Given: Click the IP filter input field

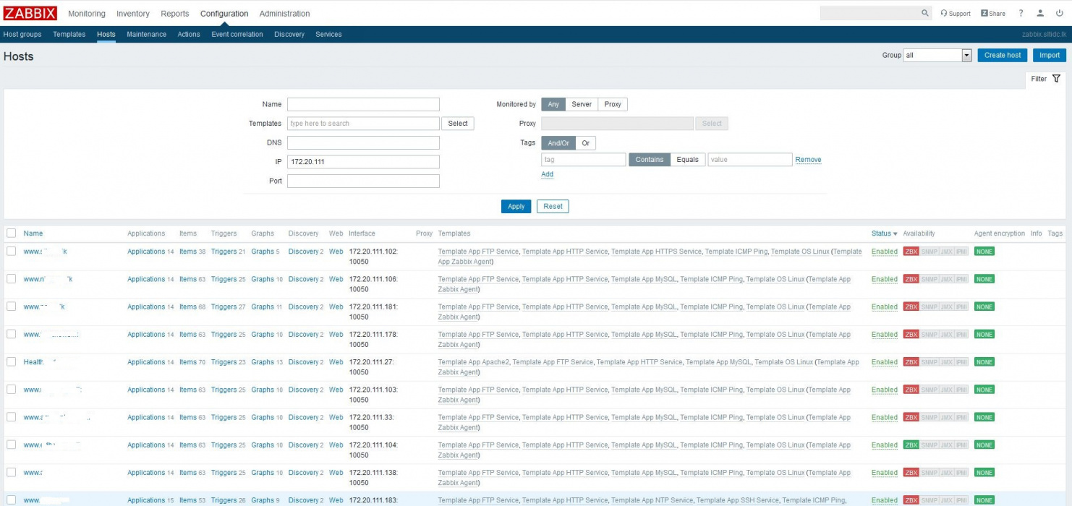Looking at the screenshot, I should pyautogui.click(x=363, y=162).
